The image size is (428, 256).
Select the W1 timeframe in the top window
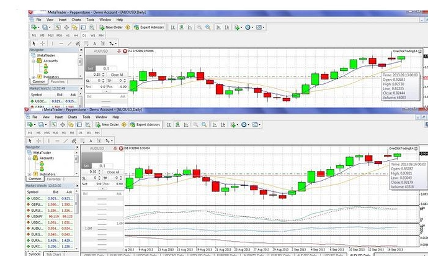coord(93,35)
